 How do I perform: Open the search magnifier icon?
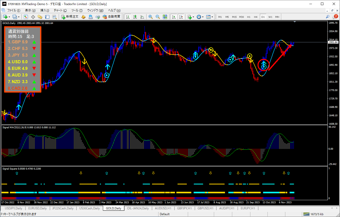coord(328,17)
